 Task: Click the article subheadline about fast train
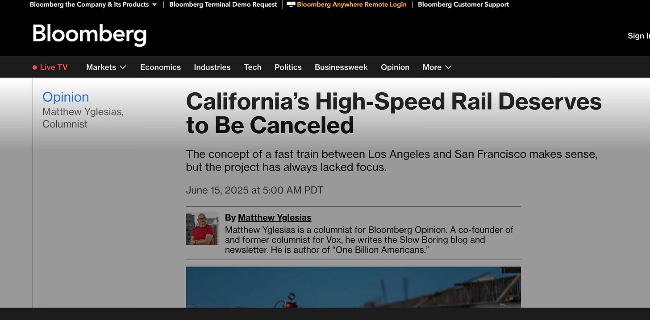(392, 161)
